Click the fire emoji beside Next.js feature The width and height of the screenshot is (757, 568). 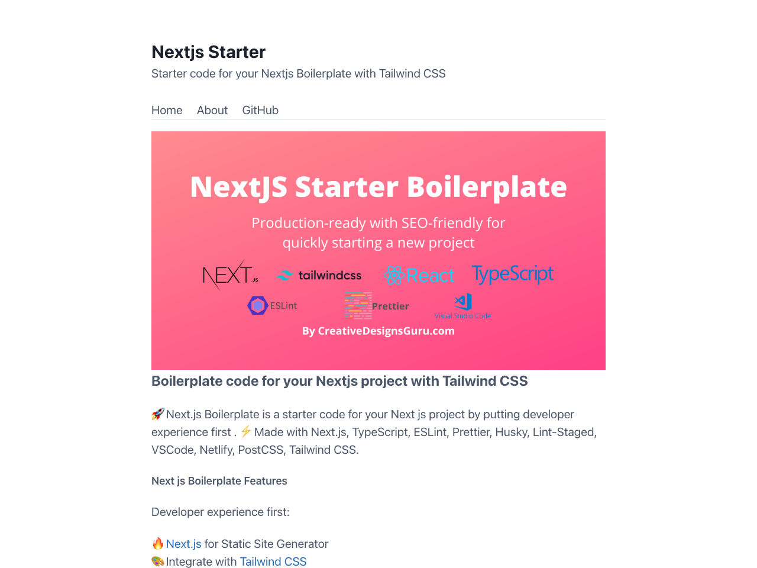click(x=157, y=543)
